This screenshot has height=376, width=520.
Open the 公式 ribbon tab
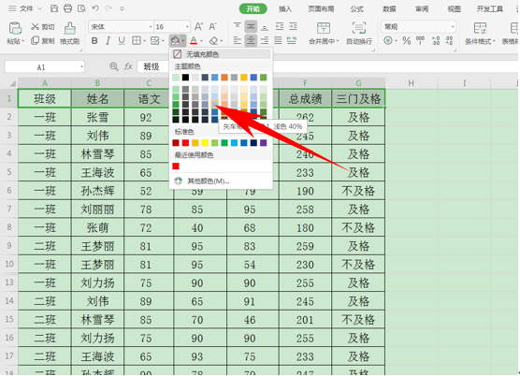click(357, 9)
